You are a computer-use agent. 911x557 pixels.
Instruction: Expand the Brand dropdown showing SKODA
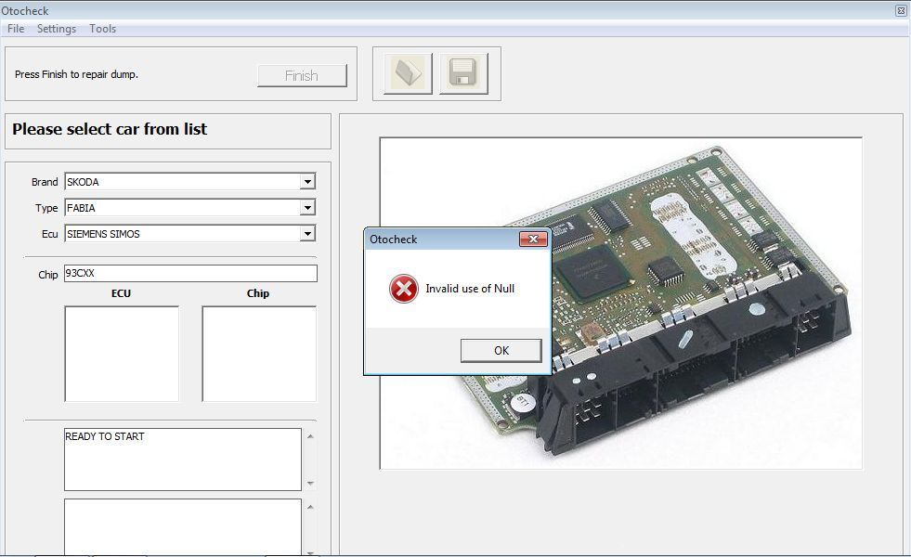307,182
